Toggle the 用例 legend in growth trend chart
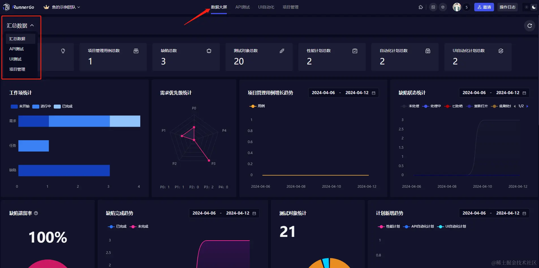Screen dimensions: 539x268 (257, 106)
